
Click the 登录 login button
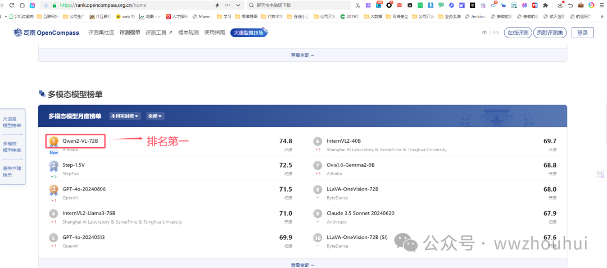582,33
